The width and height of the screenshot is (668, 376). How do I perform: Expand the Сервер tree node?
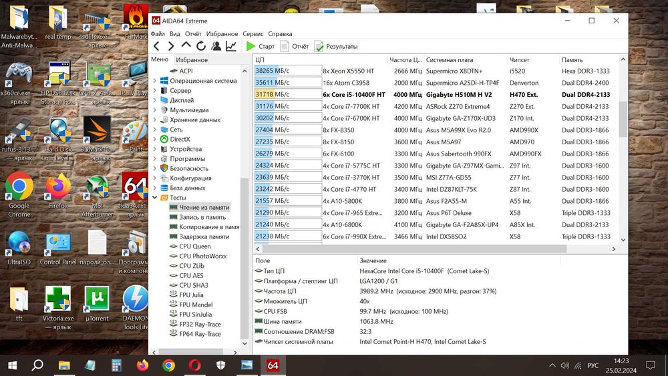point(155,90)
